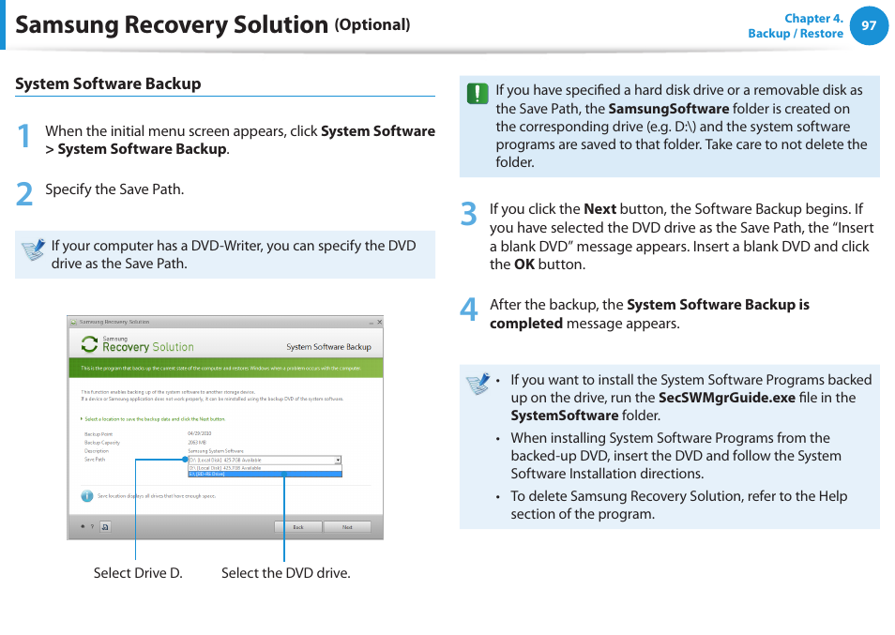Viewport: 895px width, 635px height.
Task: Click the Samsung Recovery Solution refresh logo
Action: pyautogui.click(x=90, y=343)
